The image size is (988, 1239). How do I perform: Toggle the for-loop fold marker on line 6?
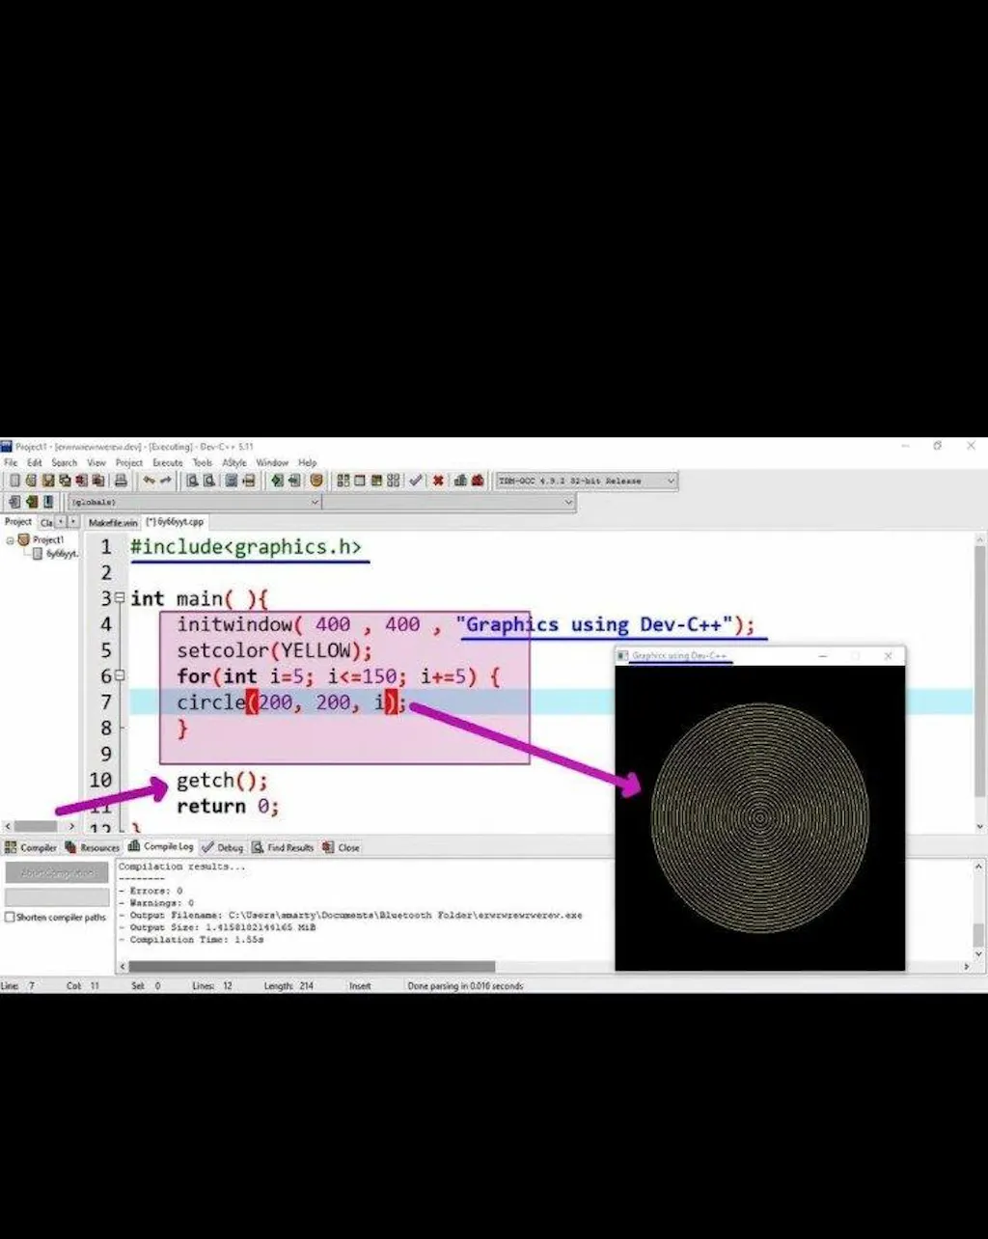120,676
